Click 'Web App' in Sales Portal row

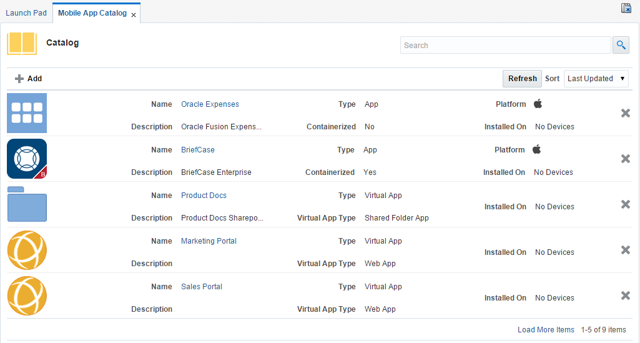[x=380, y=309]
